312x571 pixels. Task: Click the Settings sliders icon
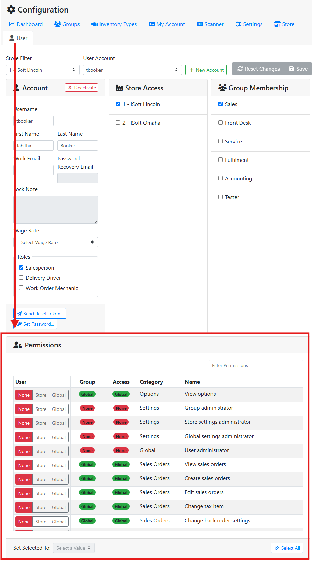239,24
